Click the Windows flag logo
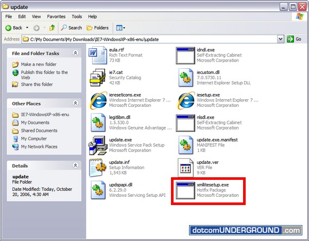Image resolution: width=309 pixels, height=241 pixels. click(x=300, y=16)
